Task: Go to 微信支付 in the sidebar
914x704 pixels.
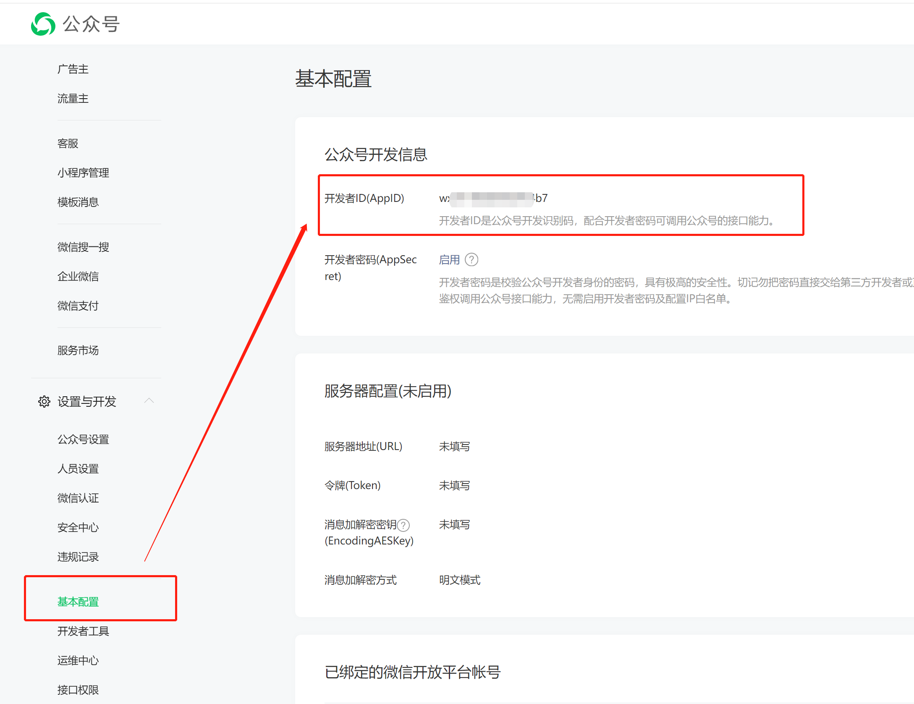Action: [78, 306]
